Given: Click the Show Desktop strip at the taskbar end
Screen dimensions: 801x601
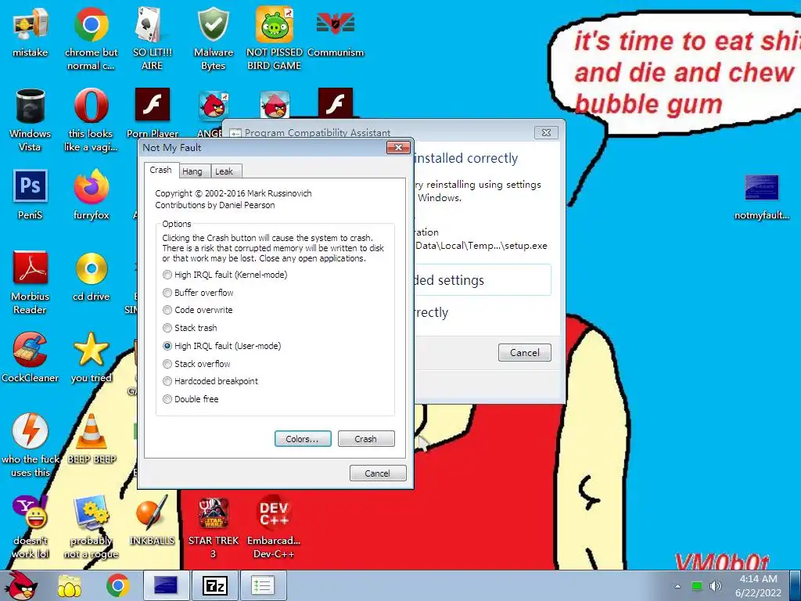Looking at the screenshot, I should [796, 585].
